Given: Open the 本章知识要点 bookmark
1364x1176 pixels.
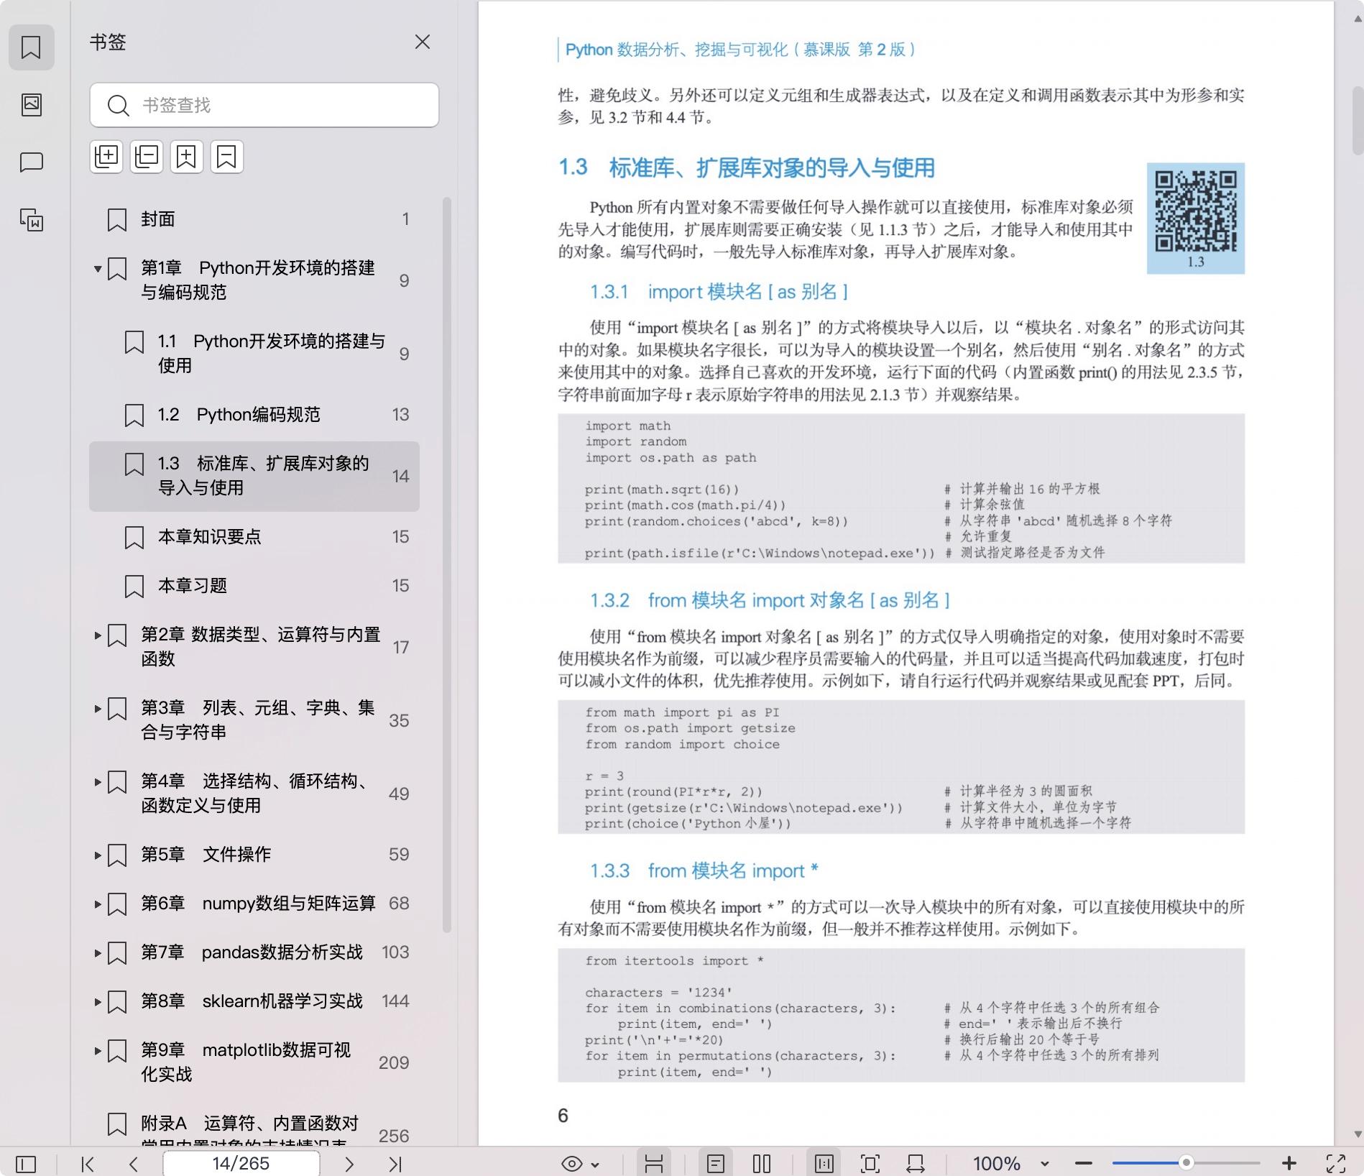Looking at the screenshot, I should [254, 537].
